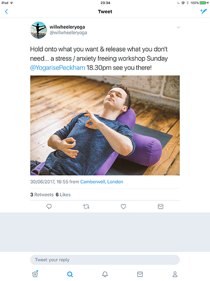
Task: Click the reply speech bubble icon
Action: point(49,206)
